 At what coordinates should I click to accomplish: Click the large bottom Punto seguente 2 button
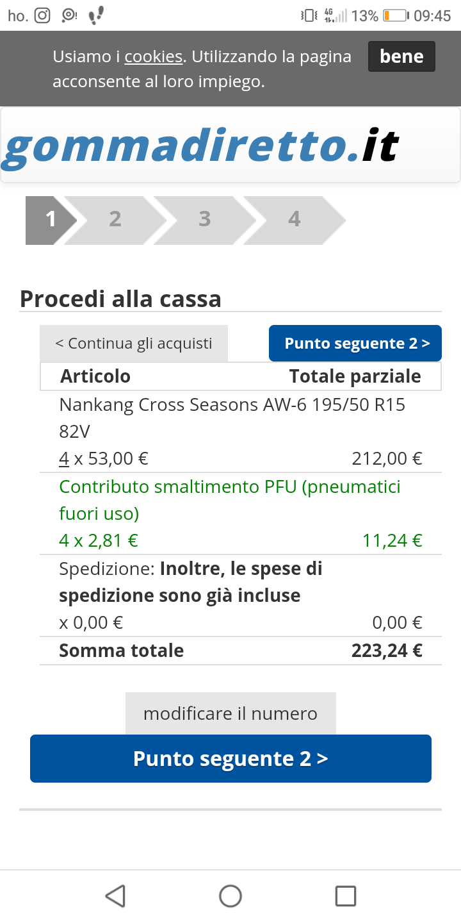230,759
